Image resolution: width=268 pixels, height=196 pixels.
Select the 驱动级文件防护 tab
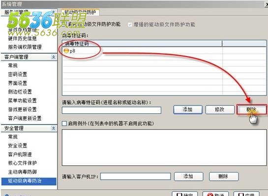[x=80, y=12]
